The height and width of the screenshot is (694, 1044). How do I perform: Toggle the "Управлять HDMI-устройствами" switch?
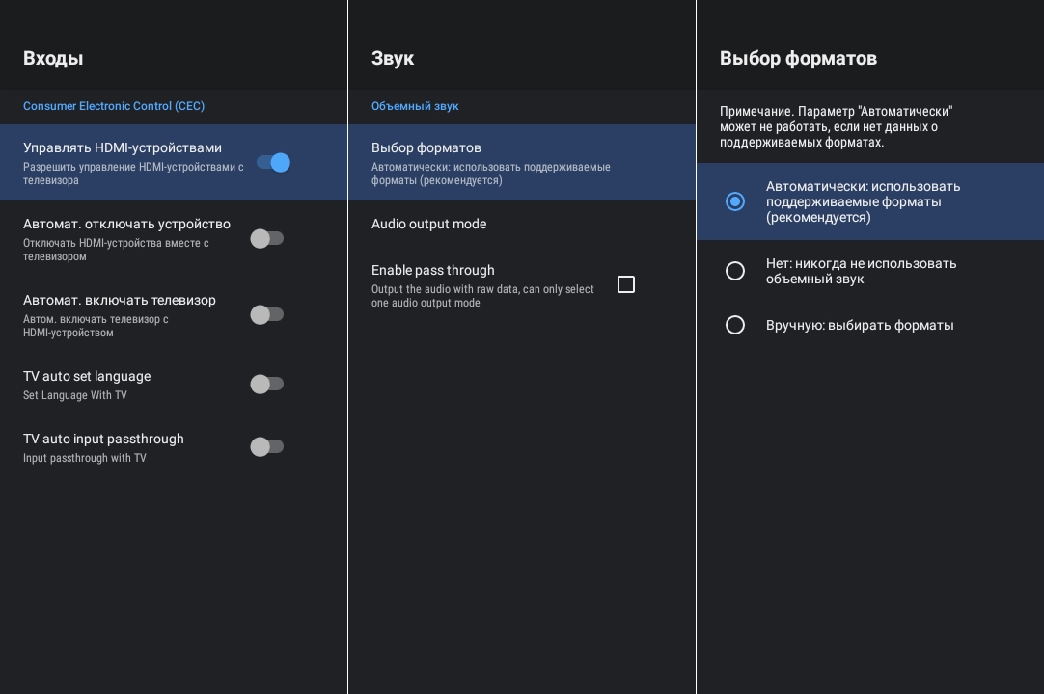coord(273,163)
